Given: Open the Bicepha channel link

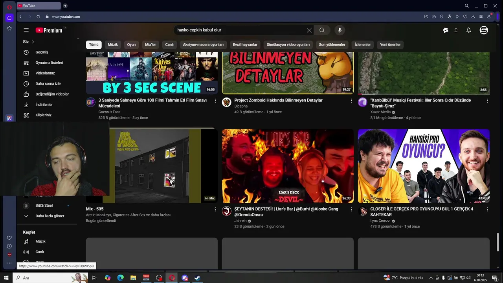Looking at the screenshot, I should [x=241, y=106].
